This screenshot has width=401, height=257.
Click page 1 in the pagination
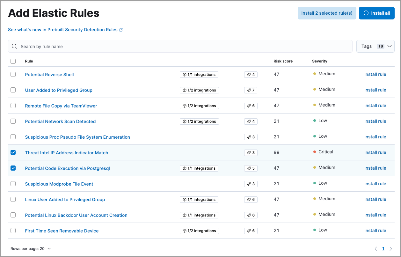[x=383, y=249]
